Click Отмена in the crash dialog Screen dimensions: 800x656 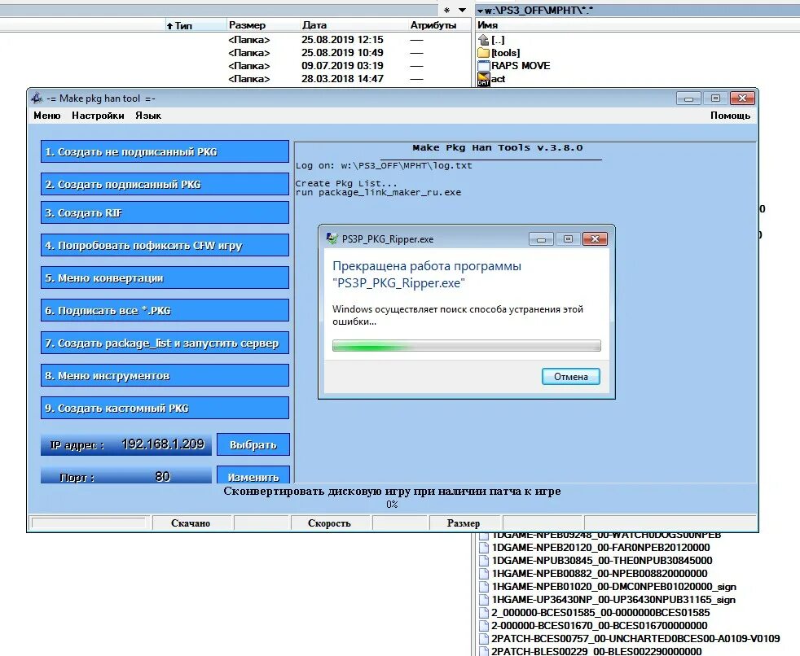571,377
